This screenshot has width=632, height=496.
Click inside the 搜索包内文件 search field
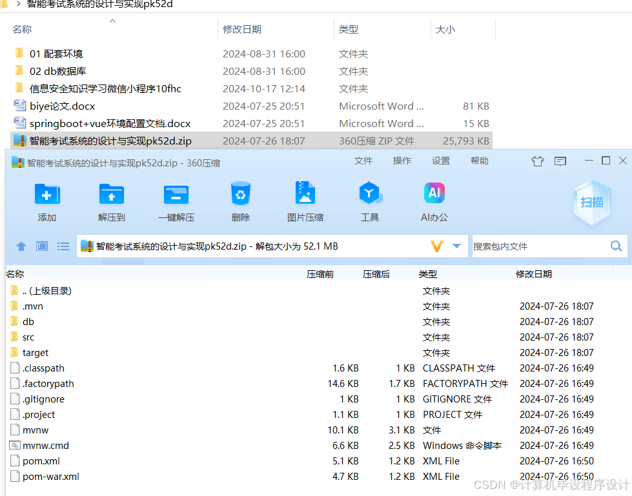(x=549, y=246)
